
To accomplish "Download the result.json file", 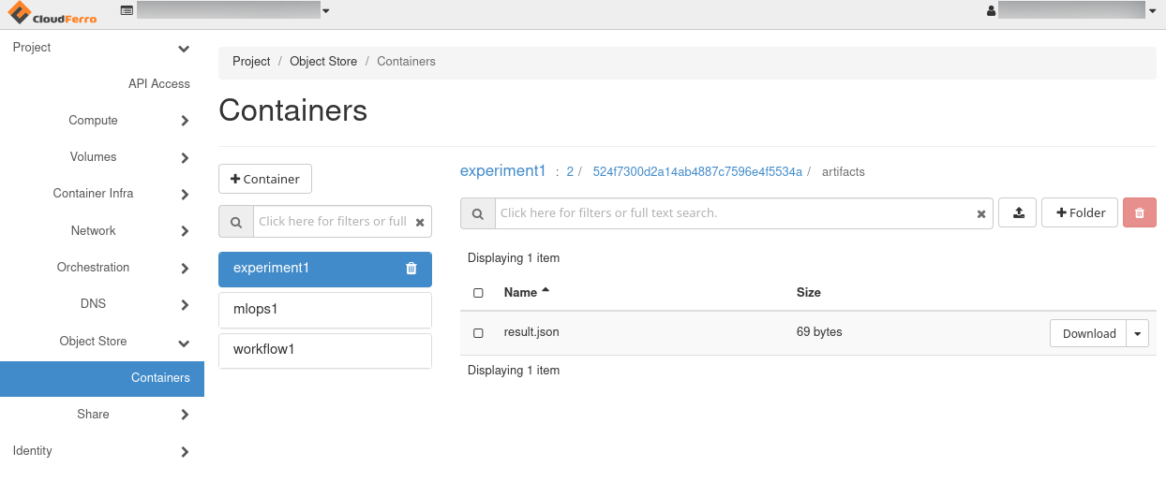I will click(x=1089, y=333).
